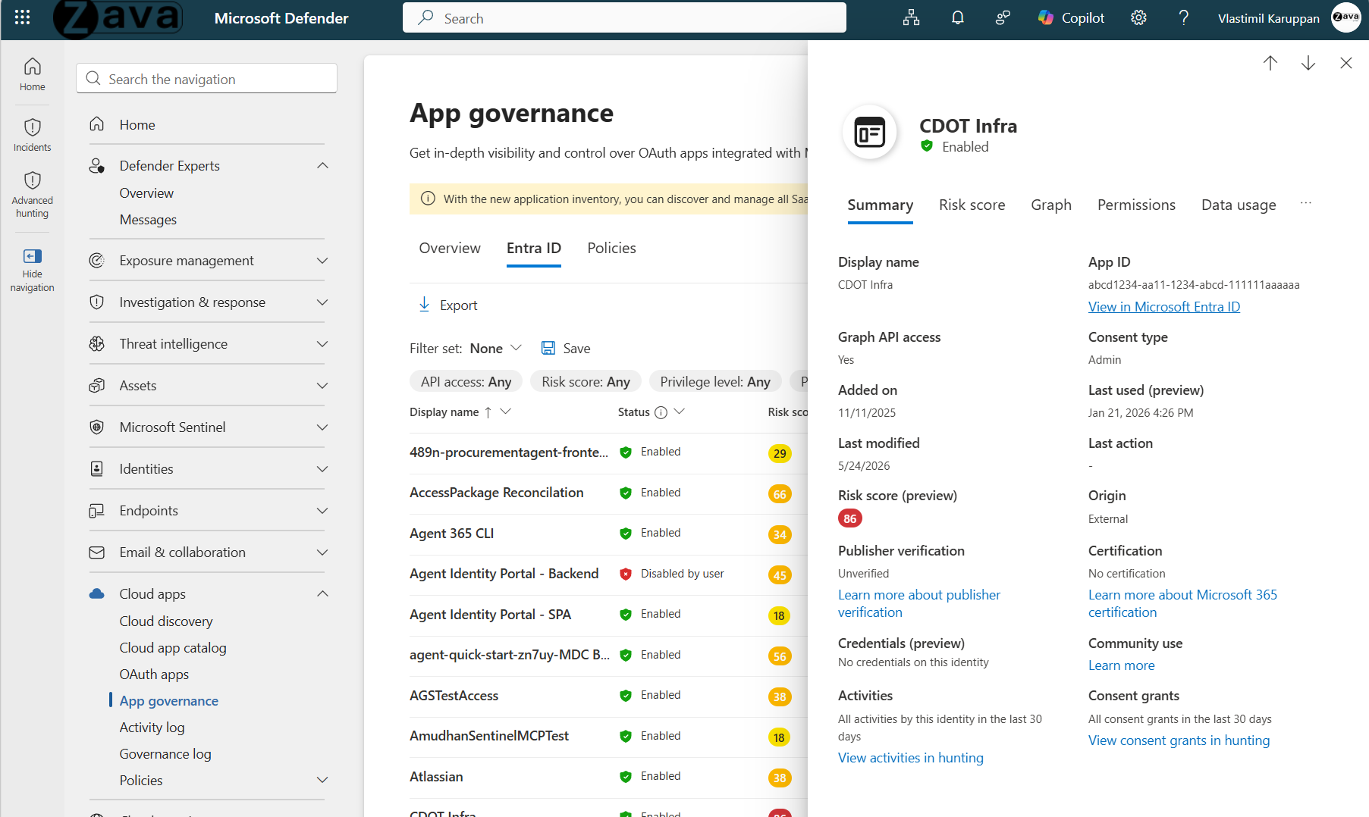The image size is (1369, 817).
Task: Open the Community use Learn more link
Action: 1121,665
